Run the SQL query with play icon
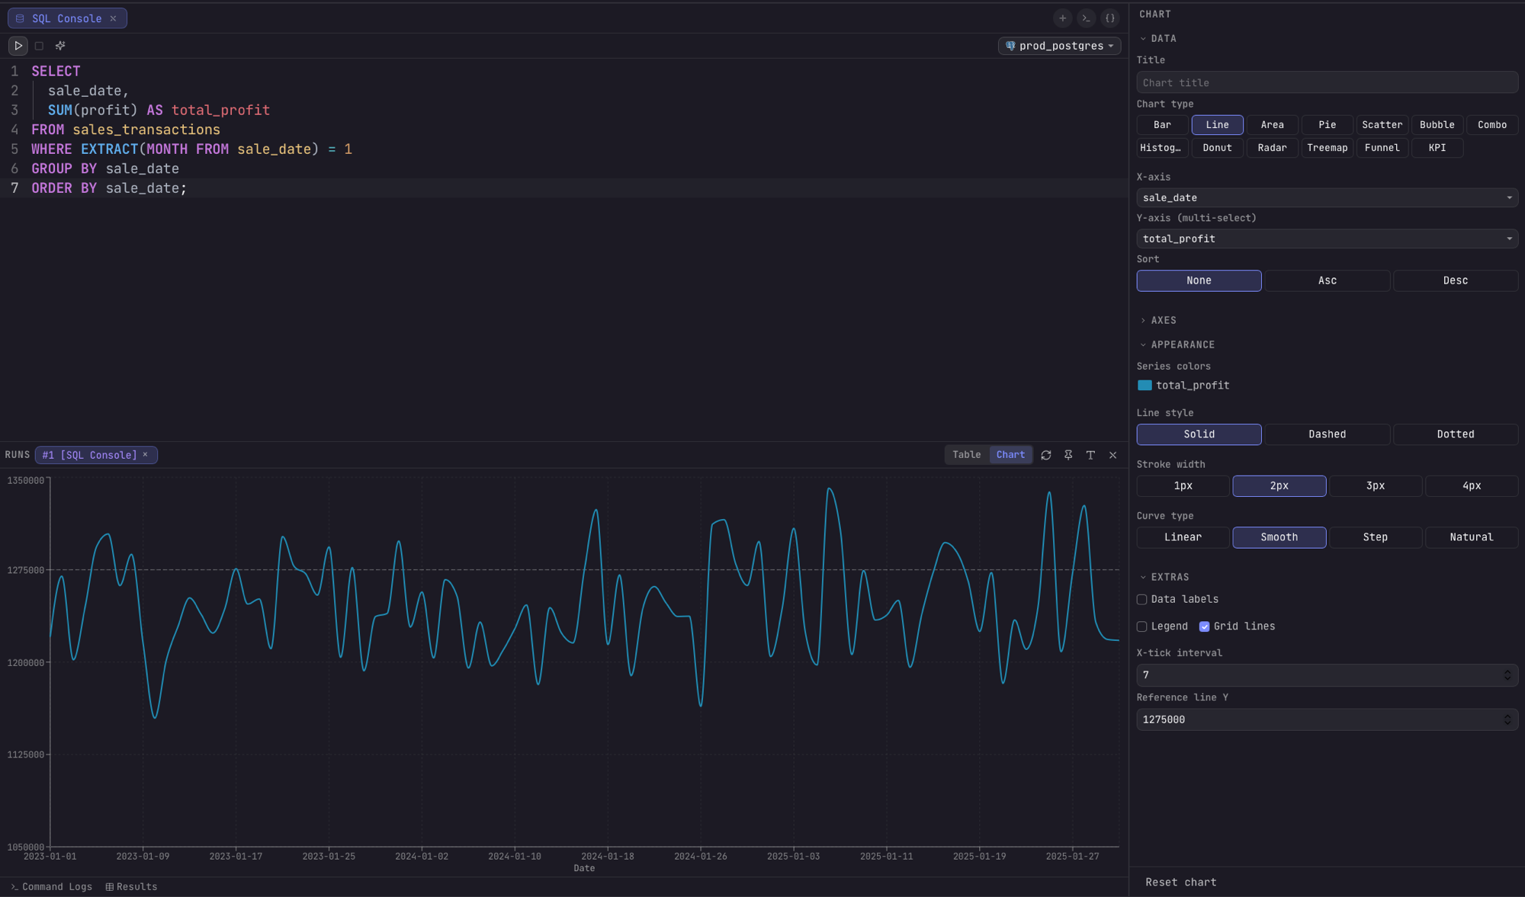Viewport: 1525px width, 897px height. point(18,46)
